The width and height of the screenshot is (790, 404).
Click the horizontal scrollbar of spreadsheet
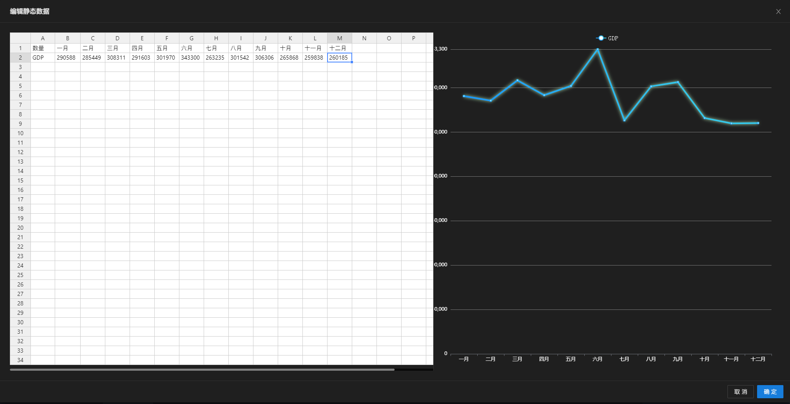202,369
